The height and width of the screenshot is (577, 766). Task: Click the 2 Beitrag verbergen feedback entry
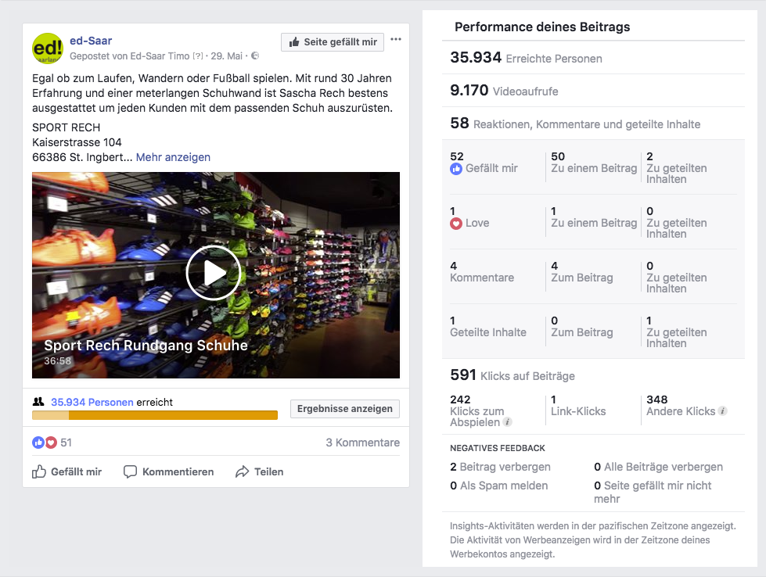(500, 467)
